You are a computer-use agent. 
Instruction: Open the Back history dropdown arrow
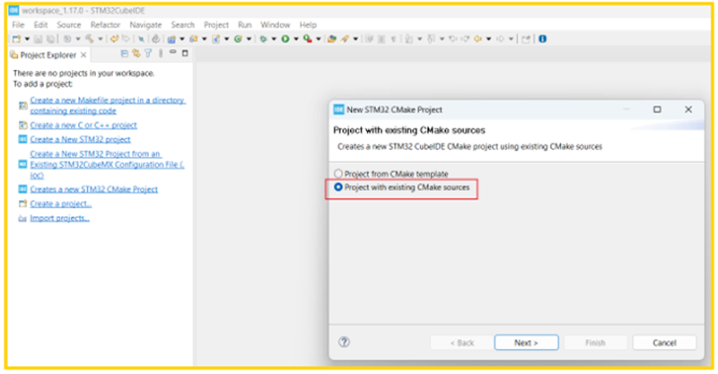[x=488, y=39]
